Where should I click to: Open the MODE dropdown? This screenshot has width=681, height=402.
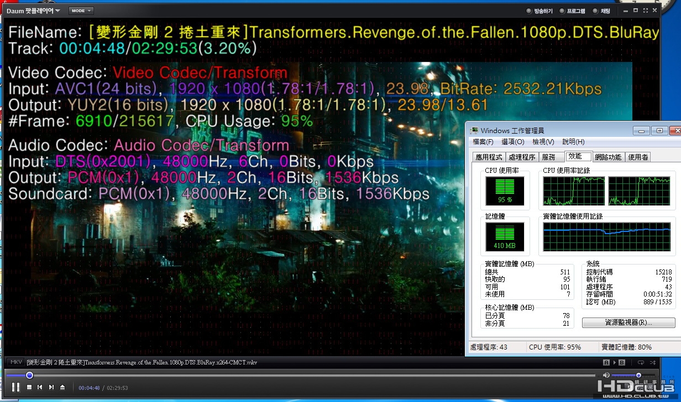(81, 10)
